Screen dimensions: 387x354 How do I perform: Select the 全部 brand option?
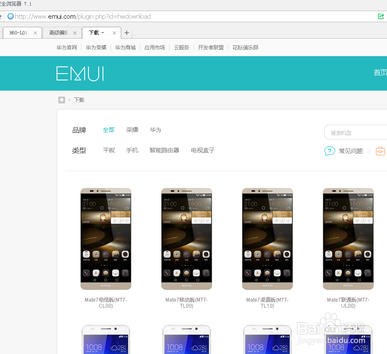tap(108, 130)
